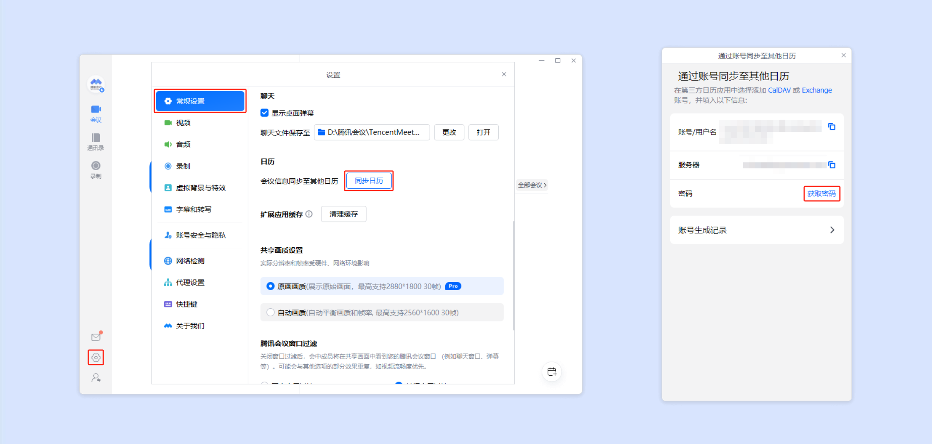Open the Contacts (通讯录) sidebar icon
Screen dimensions: 932x444
[96, 141]
